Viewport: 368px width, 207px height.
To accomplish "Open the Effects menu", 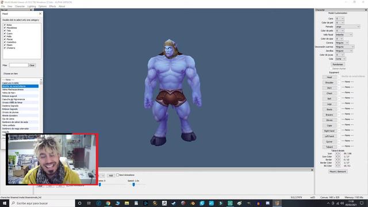I will coord(52,6).
